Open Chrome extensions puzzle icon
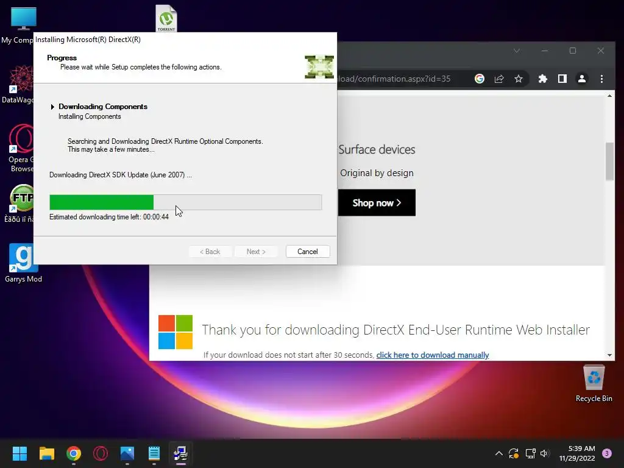 (x=543, y=79)
